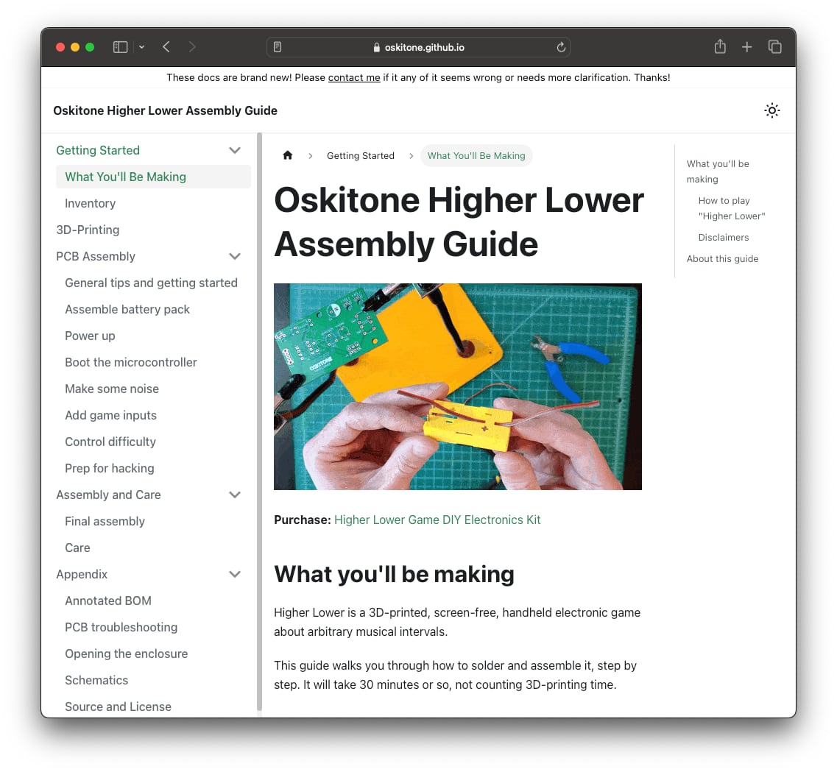Open the PCB Assembly category
Image resolution: width=837 pixels, height=772 pixels.
(96, 257)
